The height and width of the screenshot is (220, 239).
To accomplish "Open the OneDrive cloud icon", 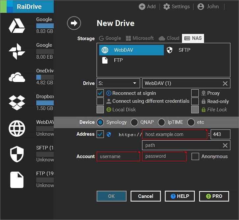I will pos(17,77).
